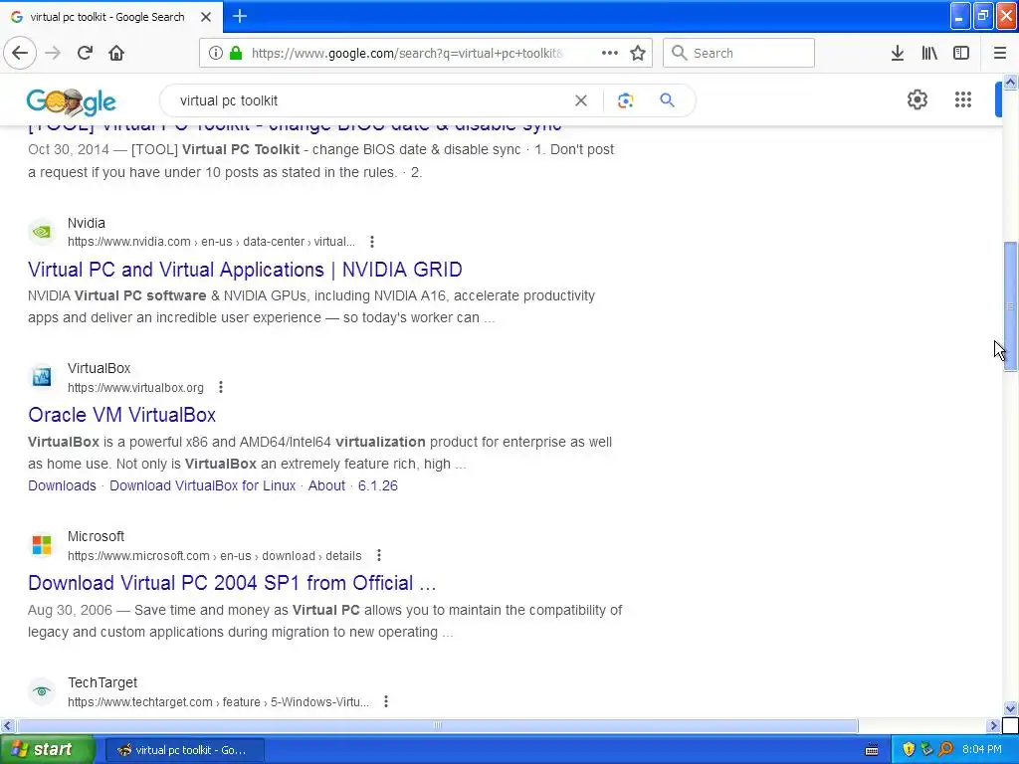This screenshot has width=1019, height=764.
Task: Click the Microsoft site favicon
Action: tap(42, 545)
